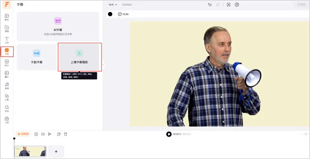Open the Media folder sidebar panel
Image resolution: width=310 pixels, height=159 pixels.
point(7,29)
